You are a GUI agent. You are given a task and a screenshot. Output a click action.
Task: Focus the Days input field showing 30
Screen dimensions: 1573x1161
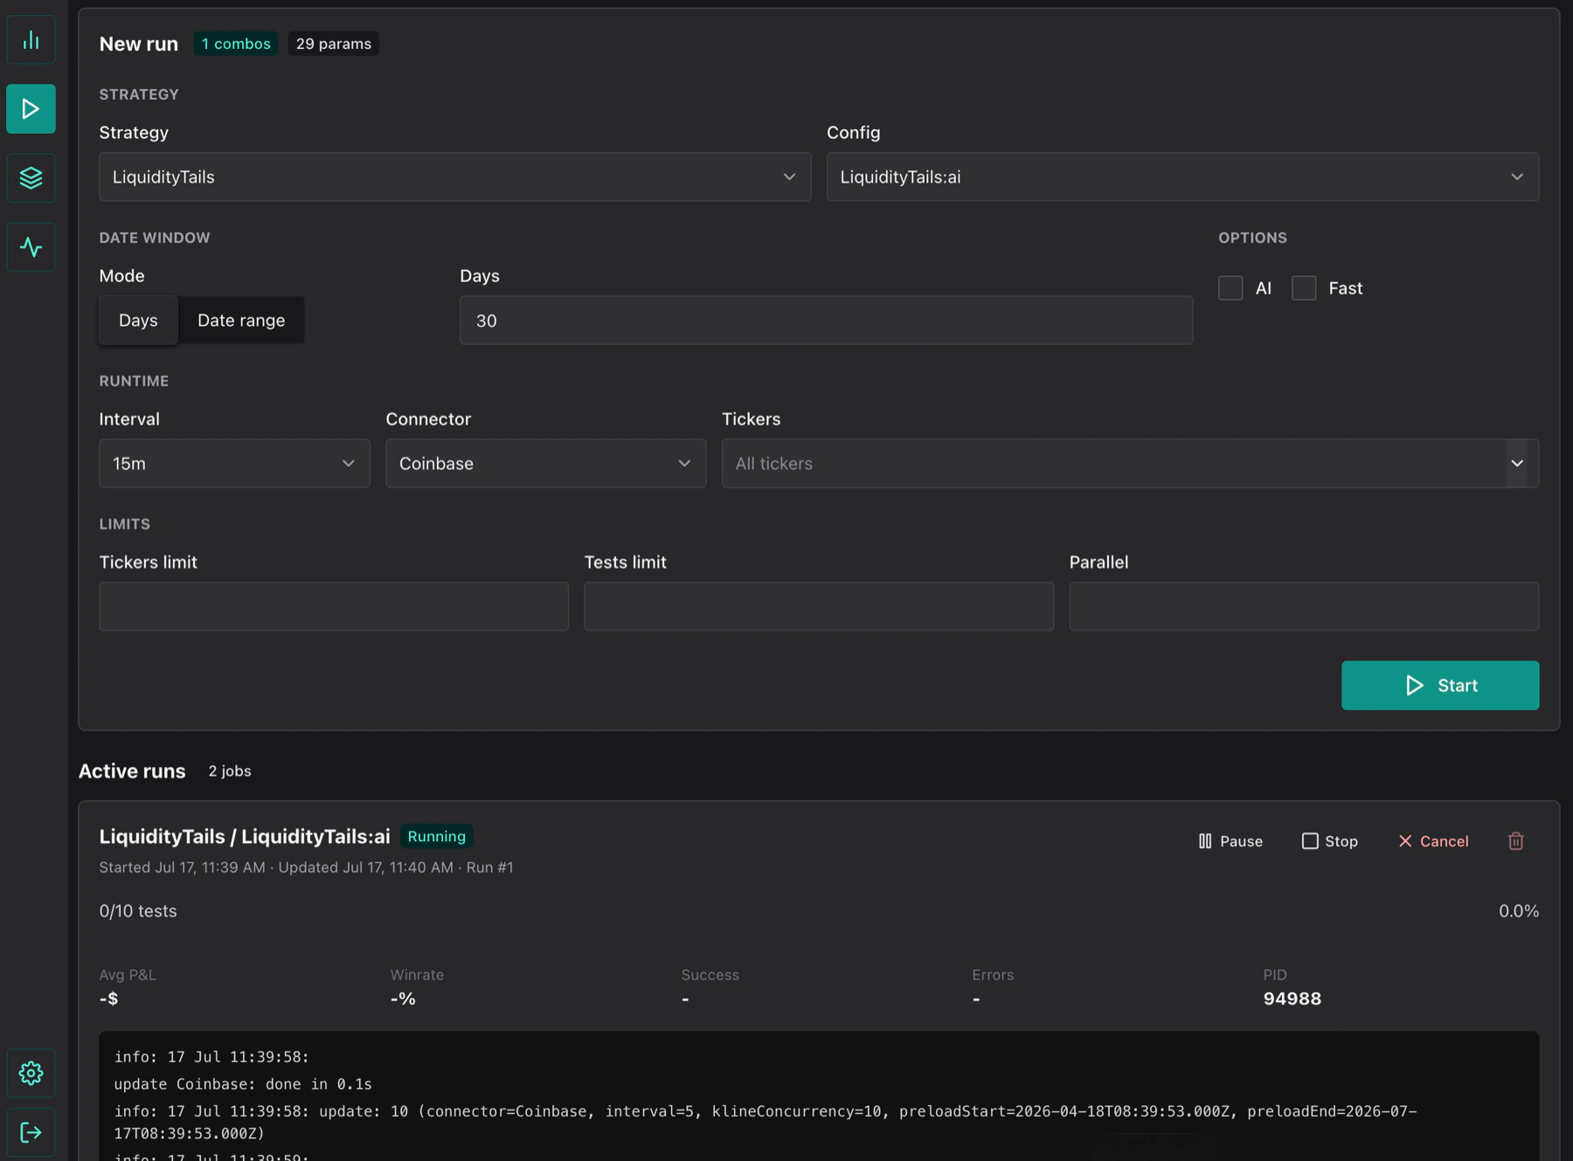(x=826, y=321)
